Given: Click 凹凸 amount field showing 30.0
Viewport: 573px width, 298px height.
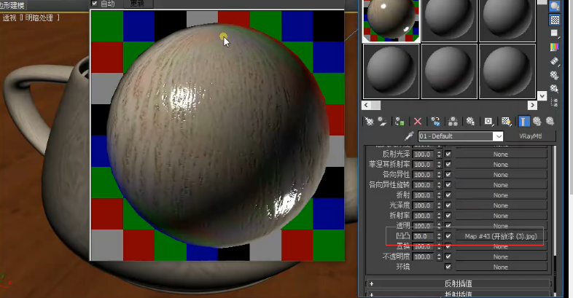Looking at the screenshot, I should (x=424, y=236).
